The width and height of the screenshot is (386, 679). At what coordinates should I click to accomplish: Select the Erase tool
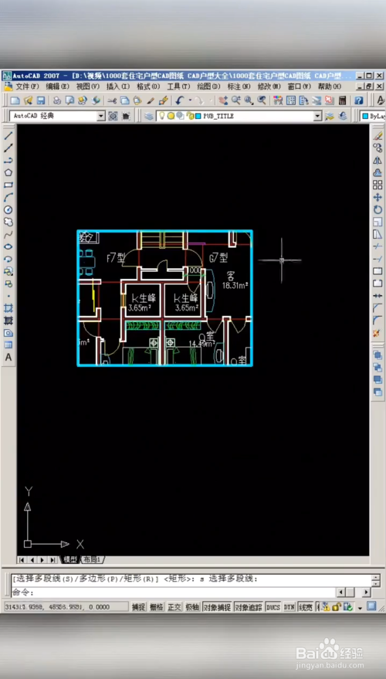pyautogui.click(x=378, y=136)
